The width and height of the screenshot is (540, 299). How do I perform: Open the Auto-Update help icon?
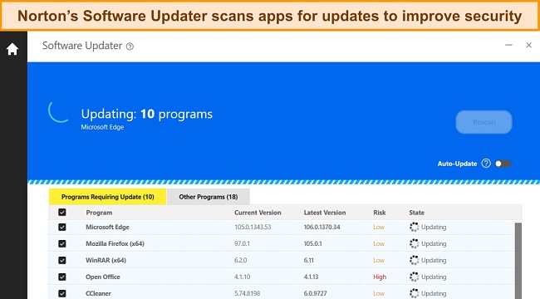click(486, 164)
